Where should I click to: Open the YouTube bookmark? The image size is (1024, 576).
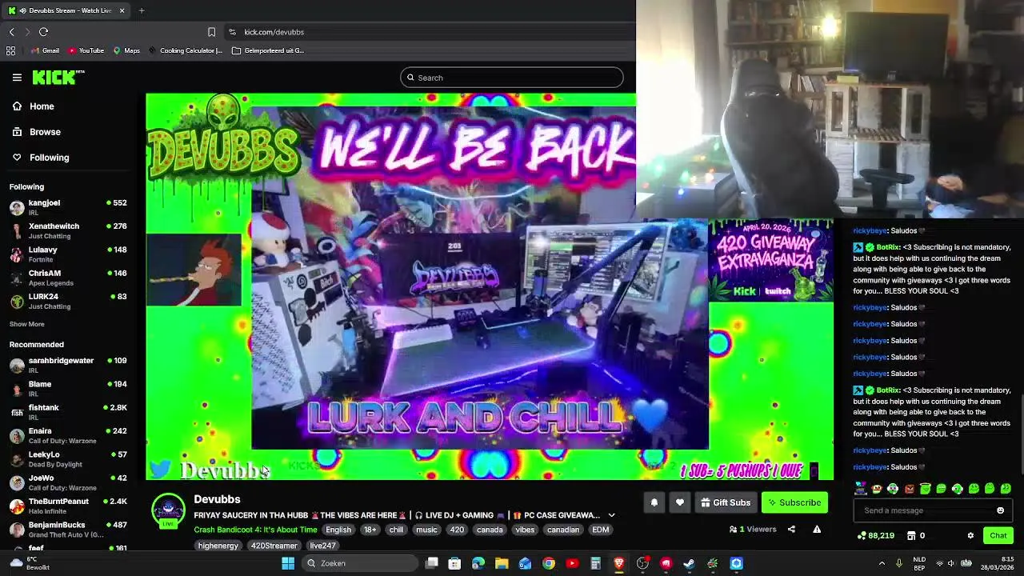[x=86, y=50]
